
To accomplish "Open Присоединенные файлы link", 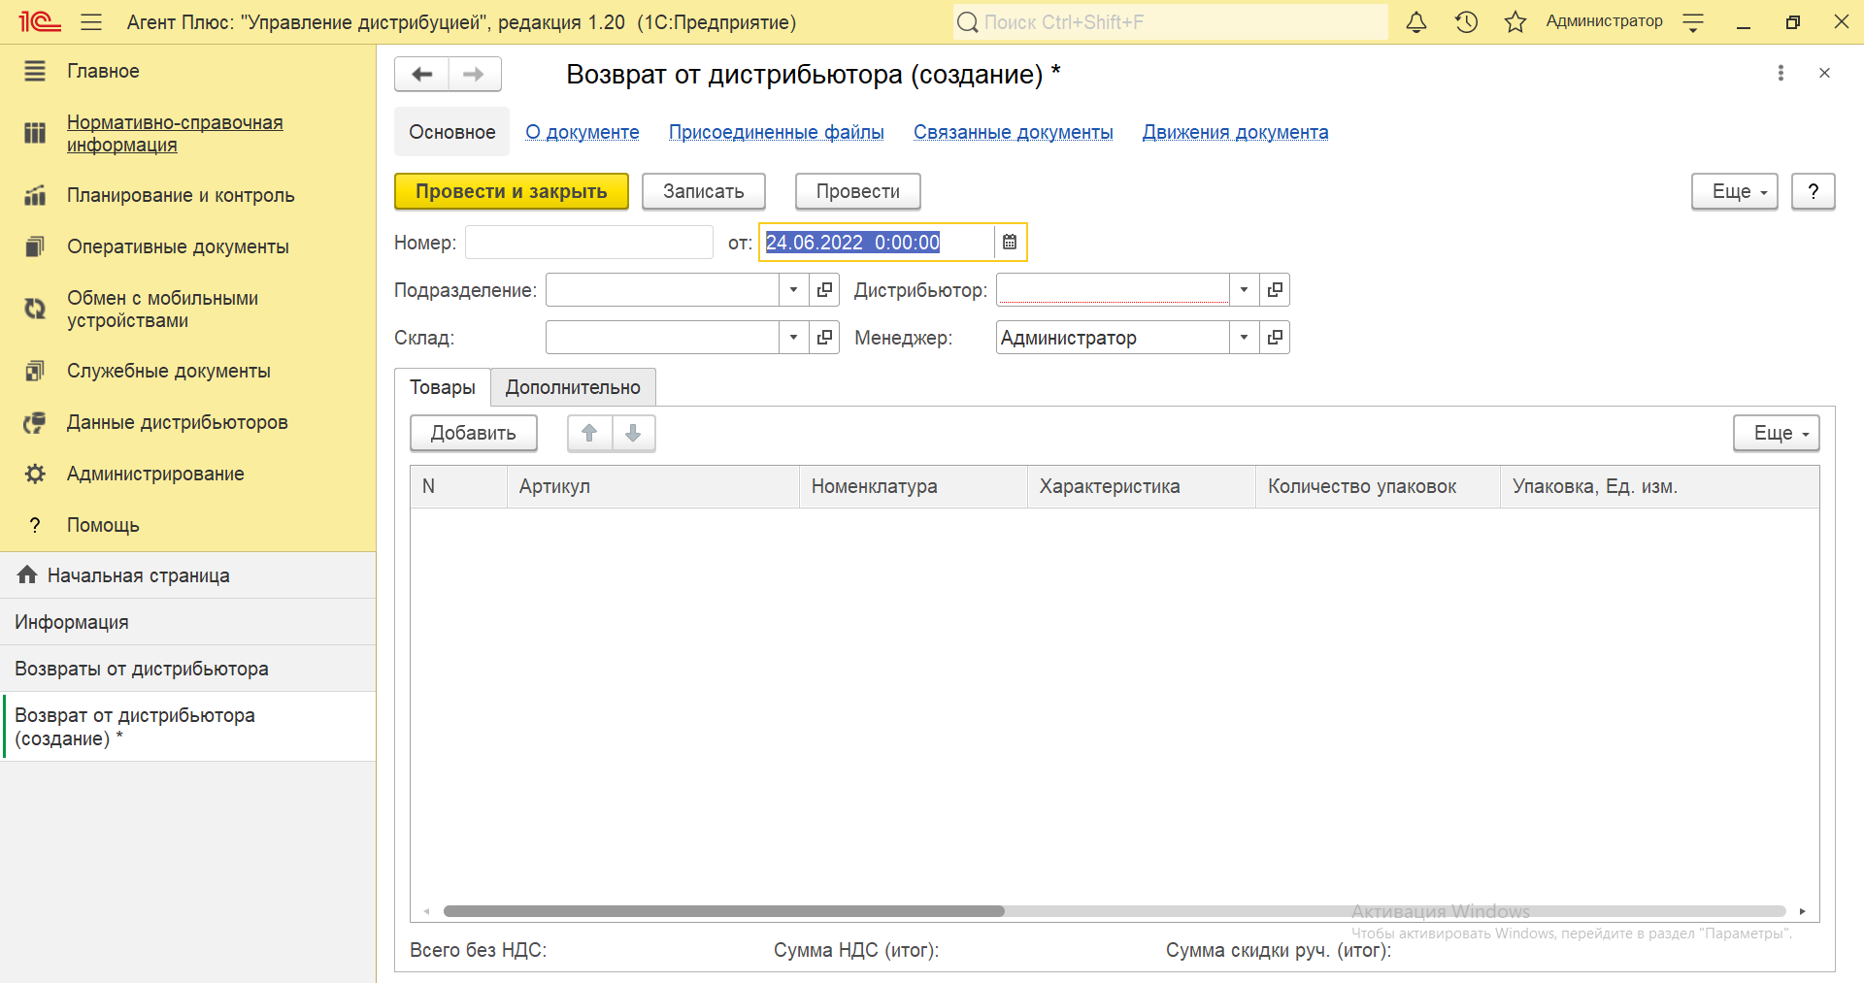I will pyautogui.click(x=777, y=132).
